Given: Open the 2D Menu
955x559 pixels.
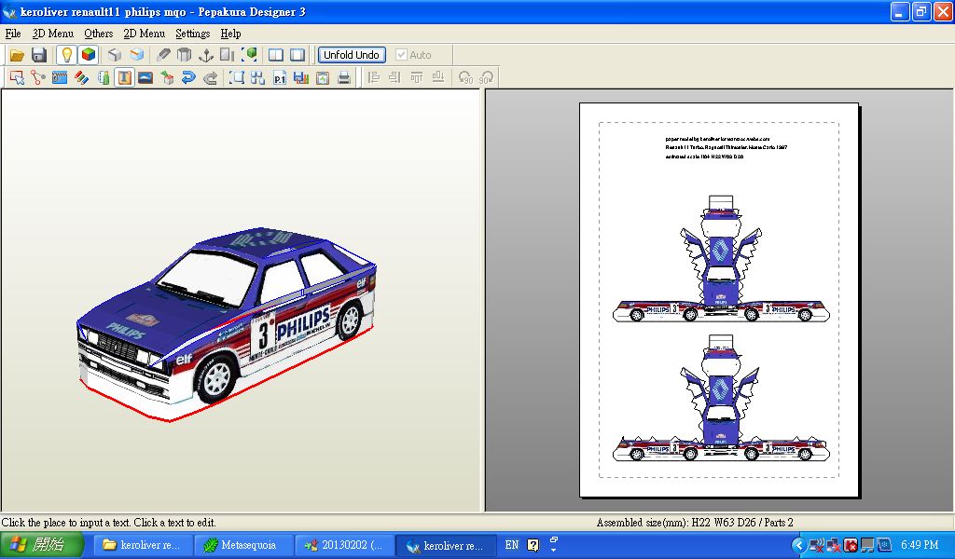Looking at the screenshot, I should (145, 34).
